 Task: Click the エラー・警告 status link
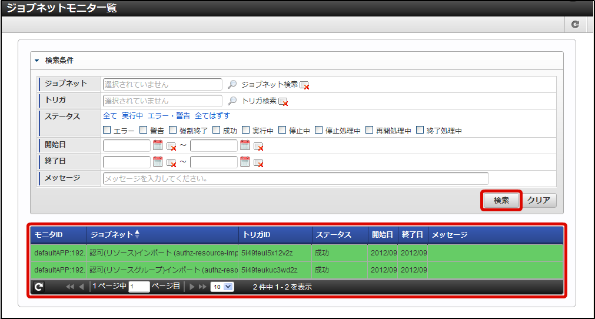(168, 116)
